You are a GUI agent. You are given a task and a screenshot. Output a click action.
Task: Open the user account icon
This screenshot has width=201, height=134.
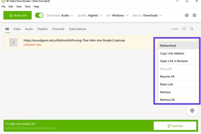(194, 15)
